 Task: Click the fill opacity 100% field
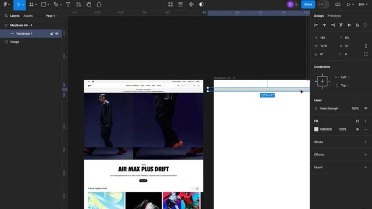pyautogui.click(x=342, y=129)
